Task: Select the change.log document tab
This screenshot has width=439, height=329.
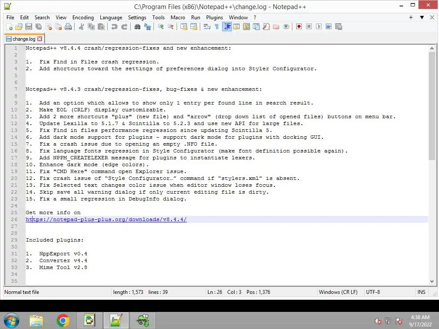Action: click(x=24, y=39)
